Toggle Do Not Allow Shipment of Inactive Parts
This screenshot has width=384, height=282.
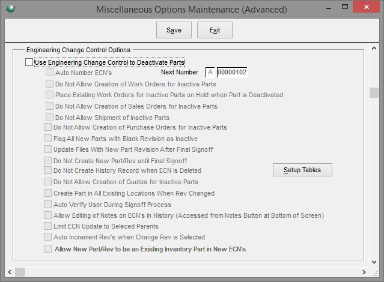coord(49,117)
